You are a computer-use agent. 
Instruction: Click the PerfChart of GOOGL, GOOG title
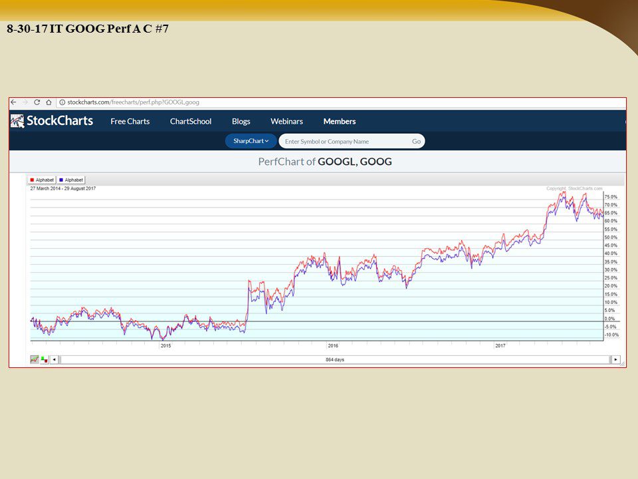click(325, 162)
